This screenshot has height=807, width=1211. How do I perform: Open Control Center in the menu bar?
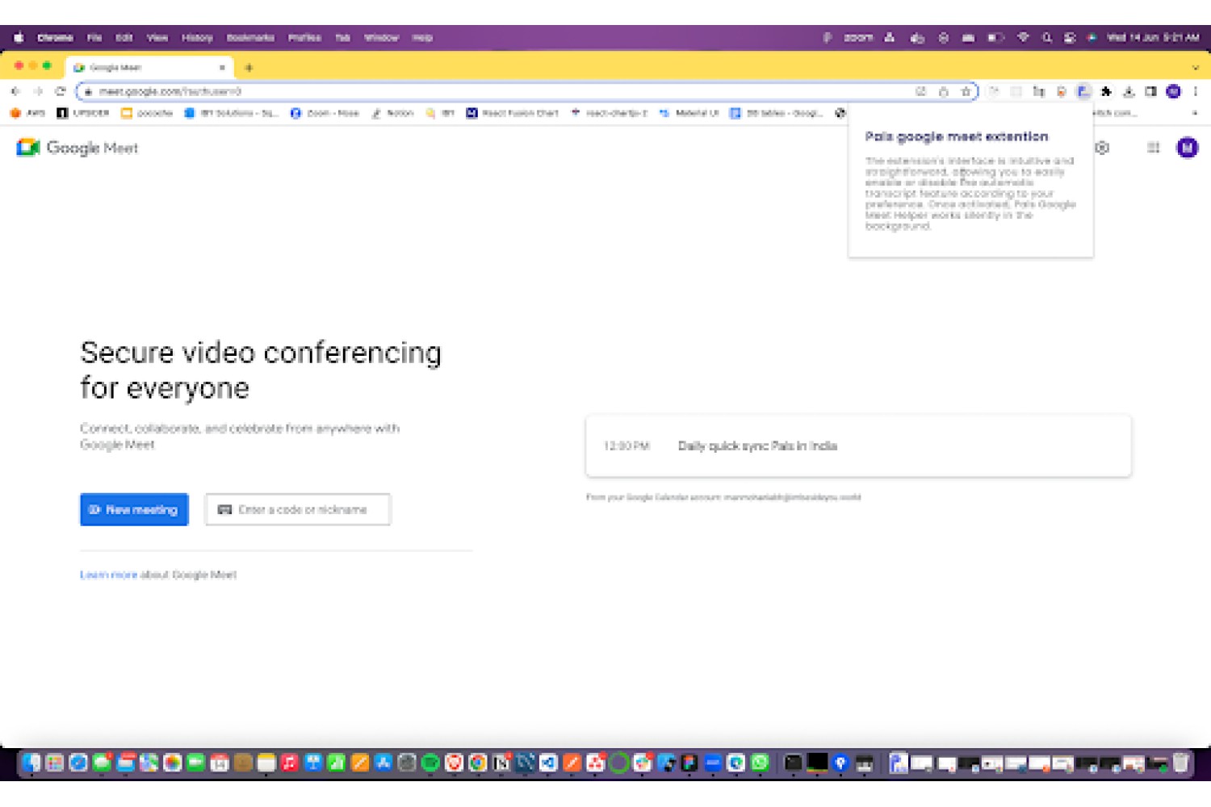[1070, 38]
